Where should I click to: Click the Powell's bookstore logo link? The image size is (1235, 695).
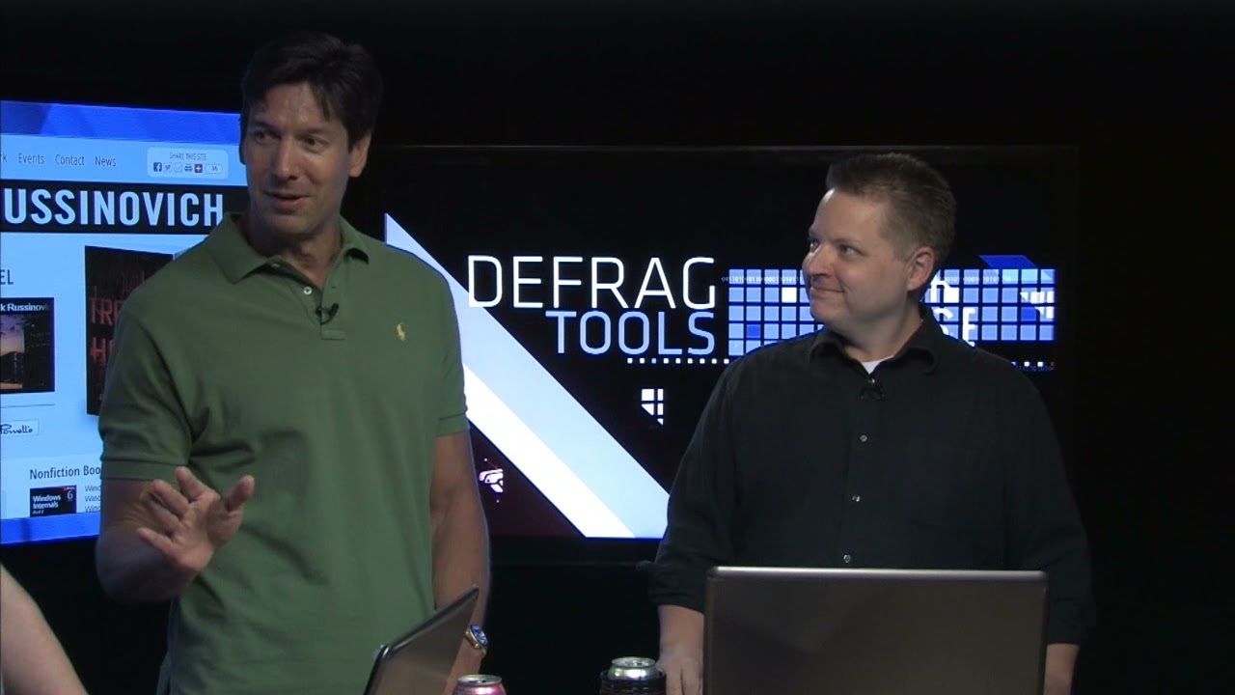[18, 427]
